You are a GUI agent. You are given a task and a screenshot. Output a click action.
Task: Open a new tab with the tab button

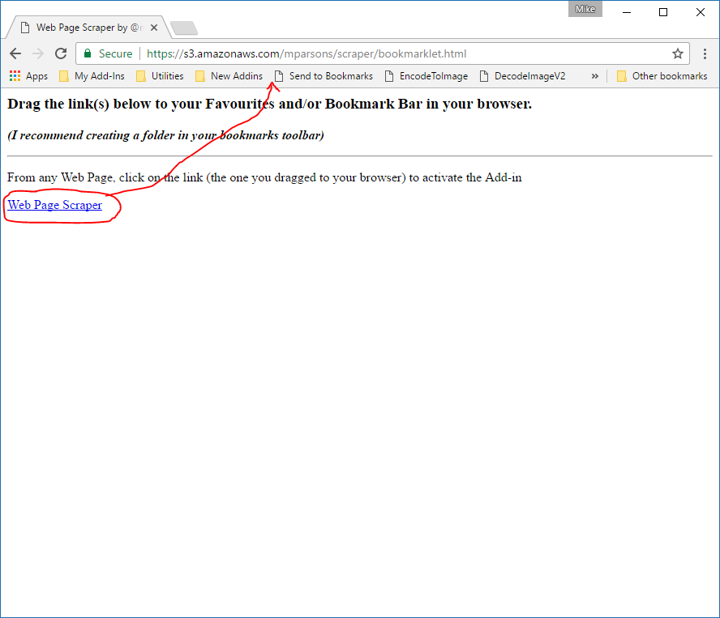pos(184,28)
